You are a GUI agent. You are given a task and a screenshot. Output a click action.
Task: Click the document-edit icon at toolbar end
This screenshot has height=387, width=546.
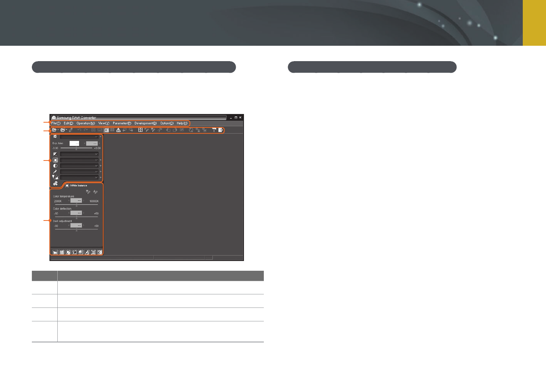[220, 130]
